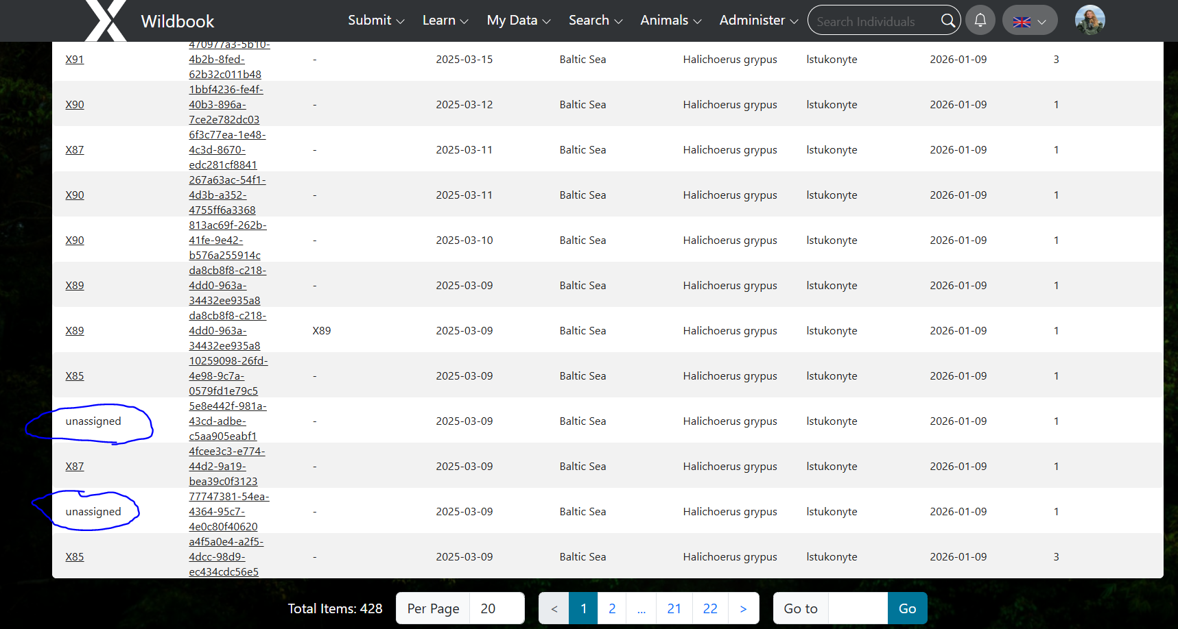Open the Animals menu

[x=670, y=21]
